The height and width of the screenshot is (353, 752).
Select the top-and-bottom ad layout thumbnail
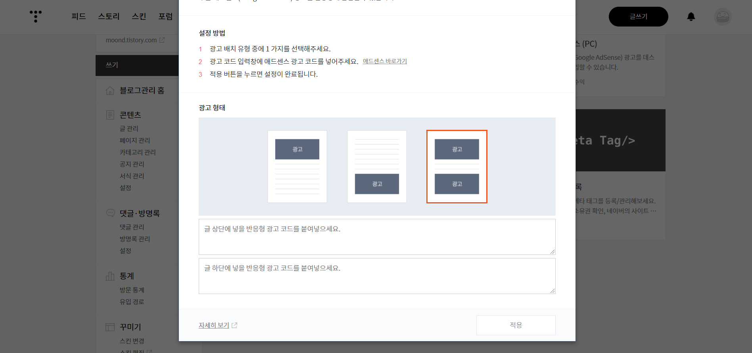click(x=457, y=167)
